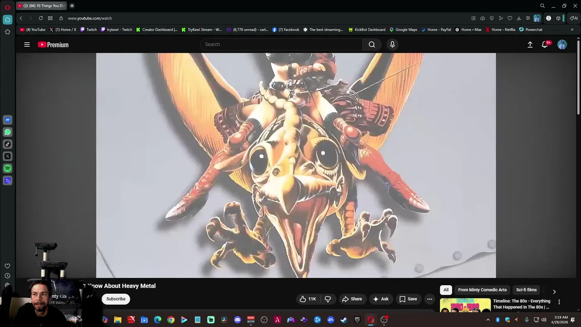
Task: Open the YouTube upload/create icon
Action: click(530, 45)
